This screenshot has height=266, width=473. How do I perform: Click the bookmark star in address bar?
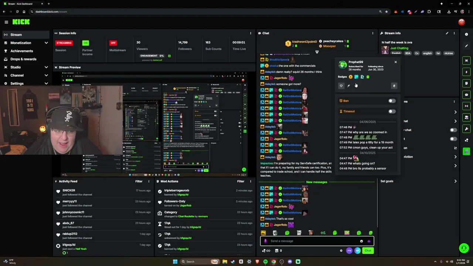(387, 11)
